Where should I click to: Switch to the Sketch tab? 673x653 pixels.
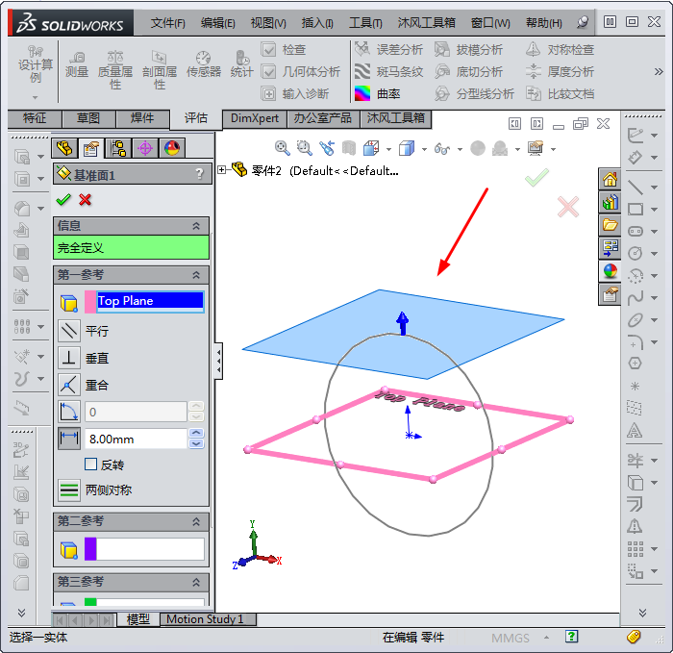[87, 118]
